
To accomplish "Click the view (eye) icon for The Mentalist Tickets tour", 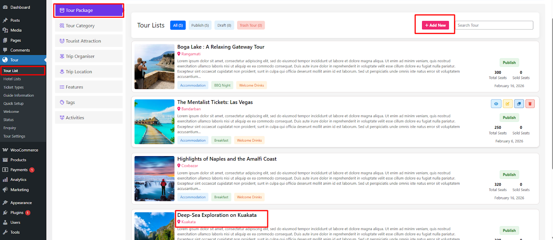I will pos(496,104).
